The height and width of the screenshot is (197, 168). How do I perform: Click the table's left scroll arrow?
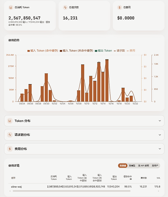(10, 191)
